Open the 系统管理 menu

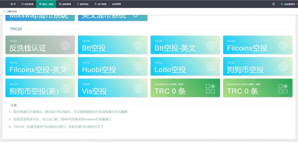[116, 4]
